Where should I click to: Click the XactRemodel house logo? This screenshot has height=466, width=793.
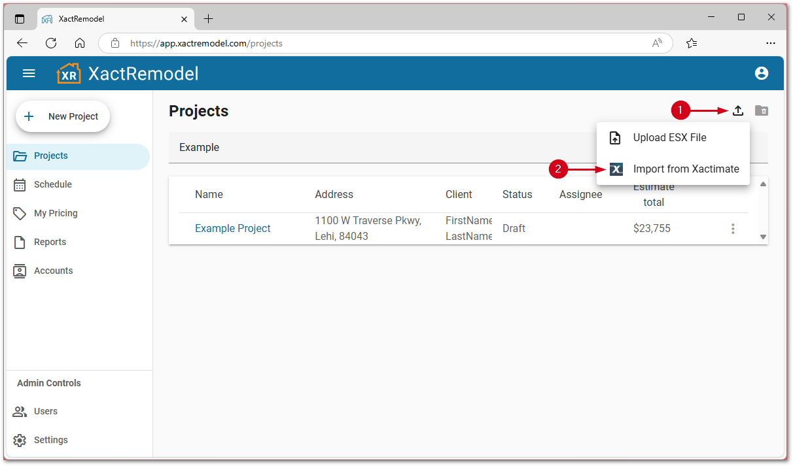click(x=69, y=73)
